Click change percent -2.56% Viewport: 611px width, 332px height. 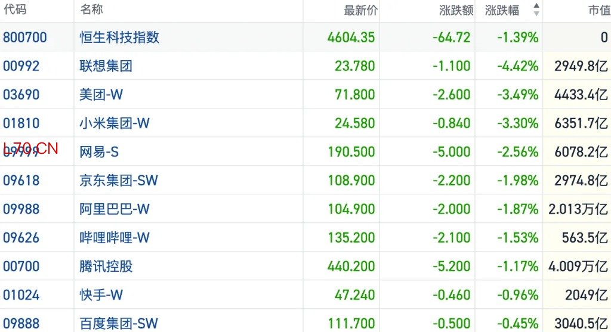[518, 152]
